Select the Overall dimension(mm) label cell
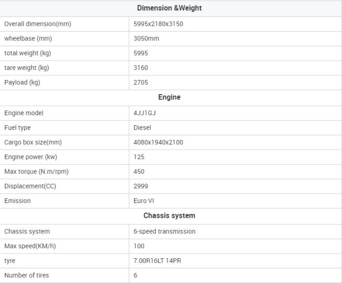Screen dimensions: 342x283 tap(64, 24)
